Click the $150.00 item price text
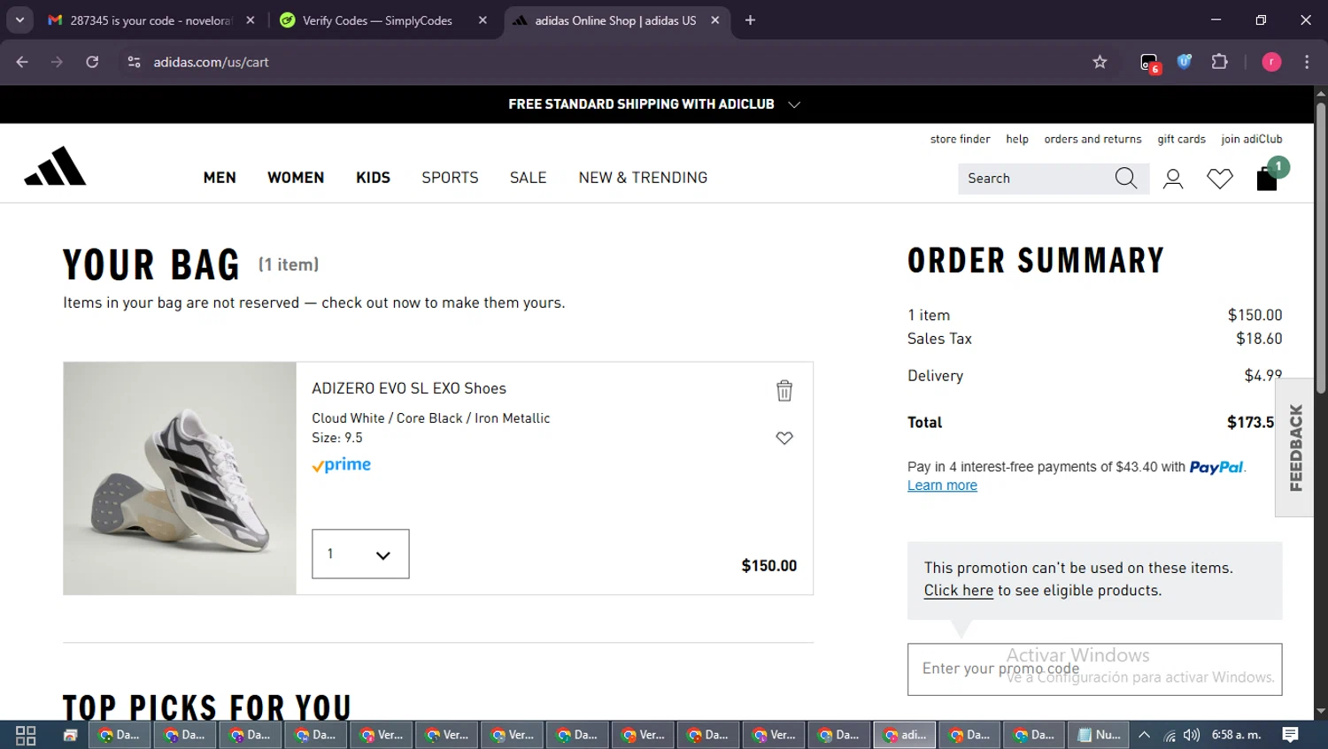The image size is (1328, 749). click(x=768, y=566)
